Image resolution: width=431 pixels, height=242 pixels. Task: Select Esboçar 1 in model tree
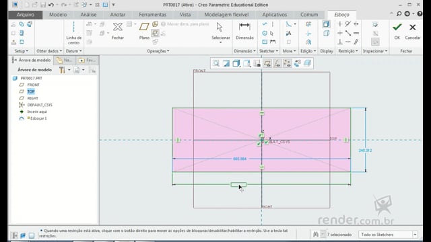pyautogui.click(x=38, y=118)
